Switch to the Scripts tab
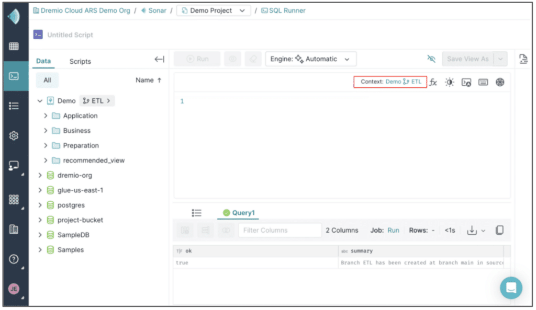This screenshot has width=536, height=310. coord(80,62)
